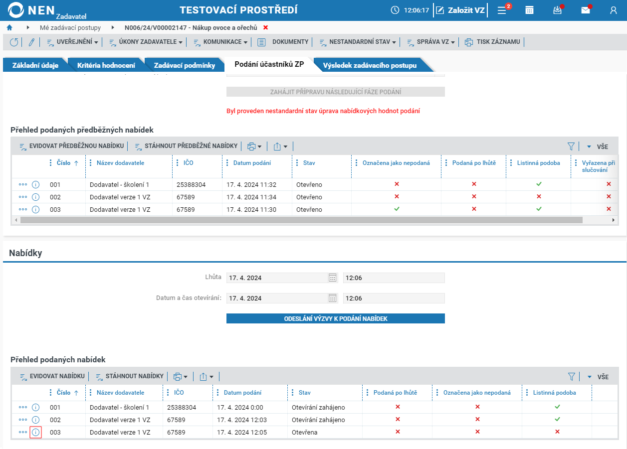Open the calculator icon in the top bar
The image size is (627, 449).
(x=530, y=10)
